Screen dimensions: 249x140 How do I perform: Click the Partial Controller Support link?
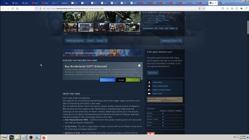[162, 90]
